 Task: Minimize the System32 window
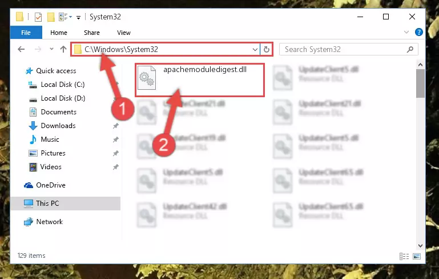[x=360, y=17]
